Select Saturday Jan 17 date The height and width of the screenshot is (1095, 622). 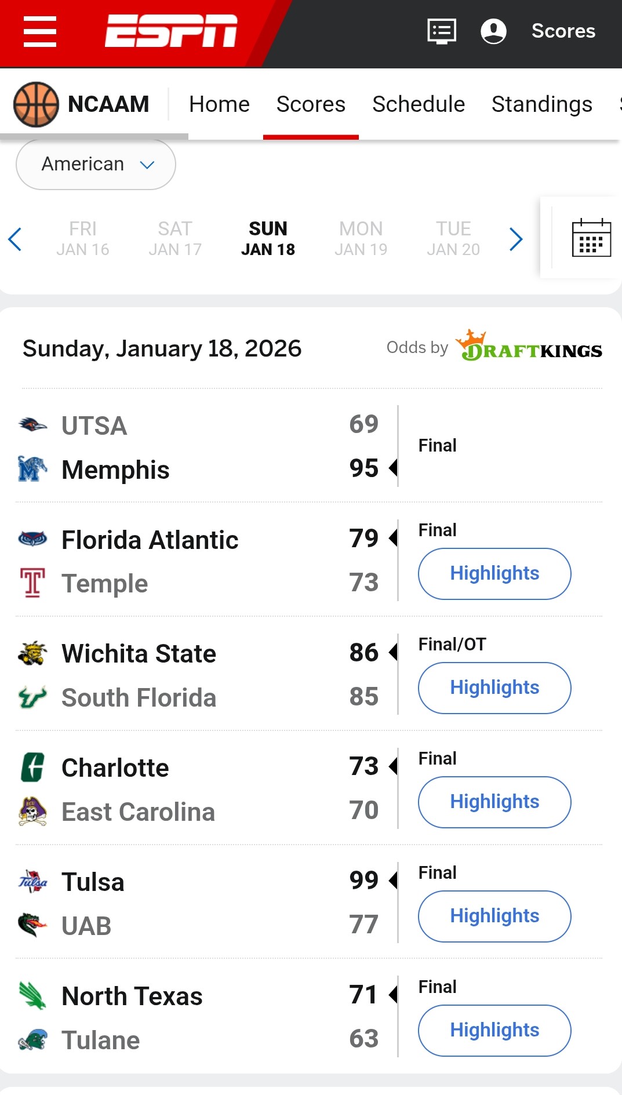(x=175, y=238)
